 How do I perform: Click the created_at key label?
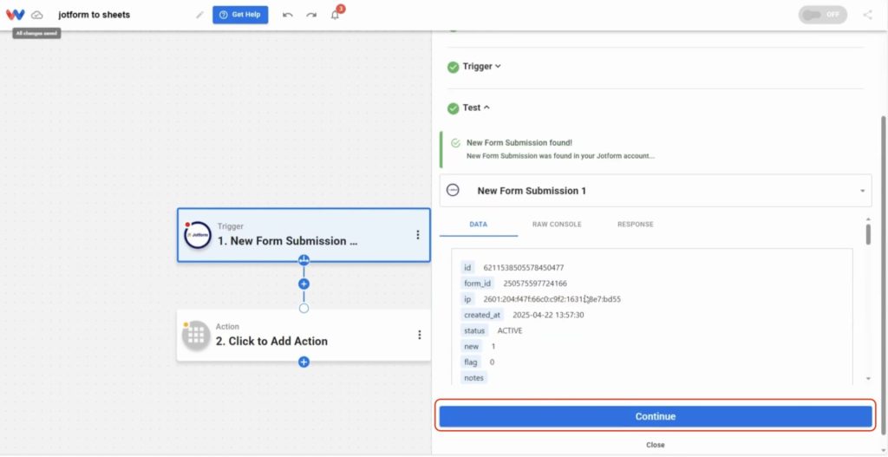[x=480, y=315]
